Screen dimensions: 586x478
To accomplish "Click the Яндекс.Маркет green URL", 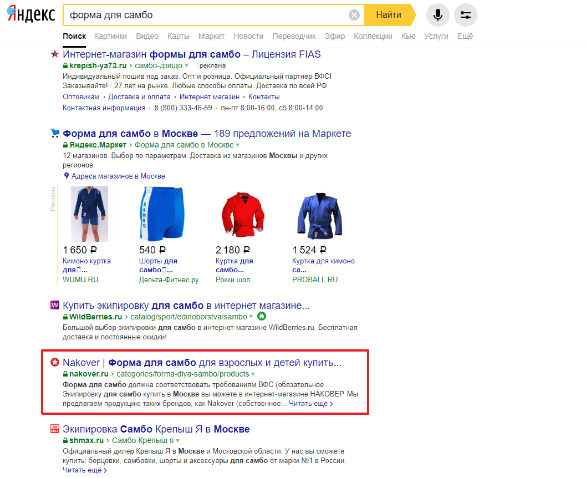I will [x=98, y=145].
